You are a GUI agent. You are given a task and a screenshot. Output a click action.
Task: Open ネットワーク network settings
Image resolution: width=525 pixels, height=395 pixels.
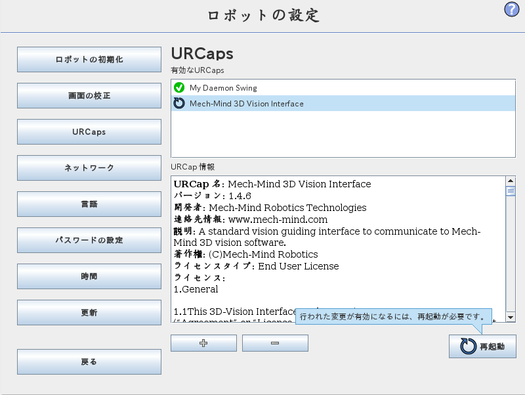coord(89,168)
